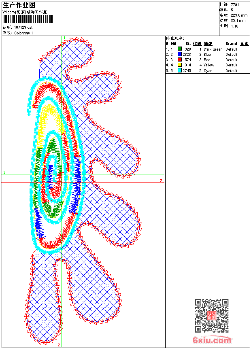Image resolution: width=251 pixels, height=348 pixels.
Task: Click the barcode below the studio name
Action: pyautogui.click(x=28, y=19)
